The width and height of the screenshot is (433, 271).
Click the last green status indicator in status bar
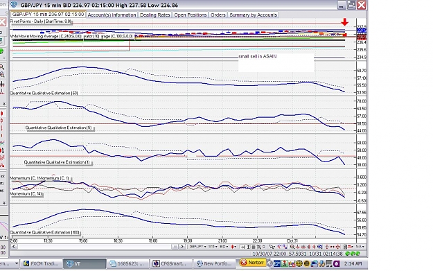(x=357, y=253)
